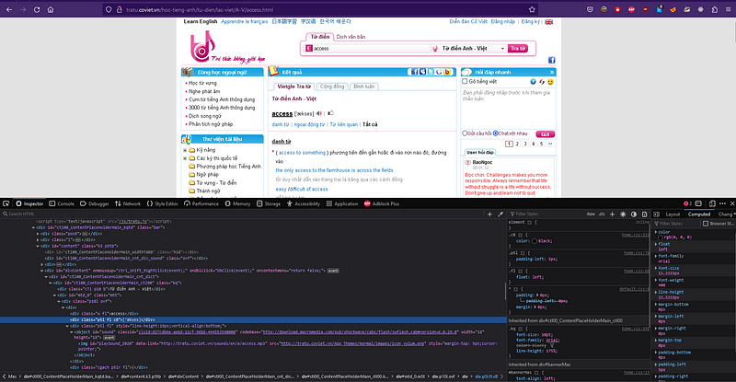
Task: Expand computed line-height property arrow
Action: (x=656, y=293)
